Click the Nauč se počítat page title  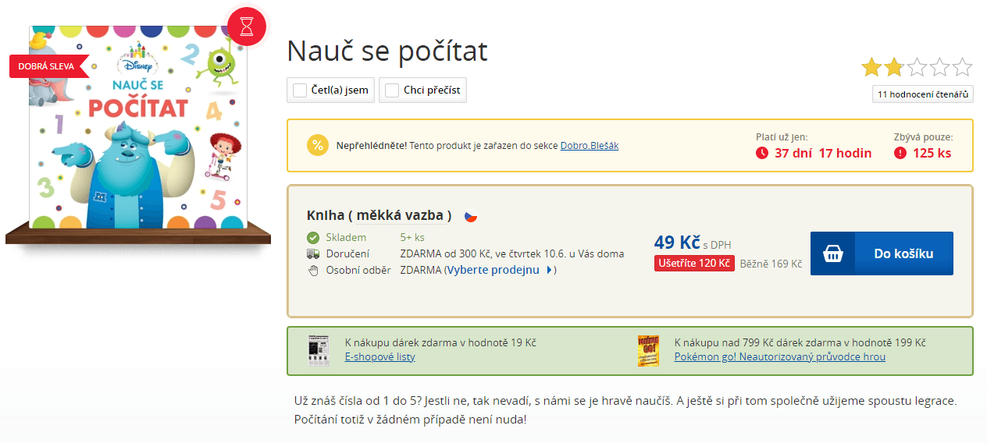[387, 51]
